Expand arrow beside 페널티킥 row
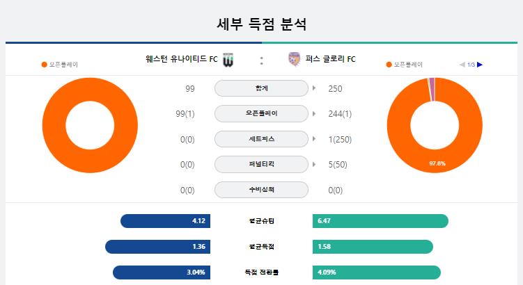Viewport: 523px width, 285px height. (x=314, y=164)
